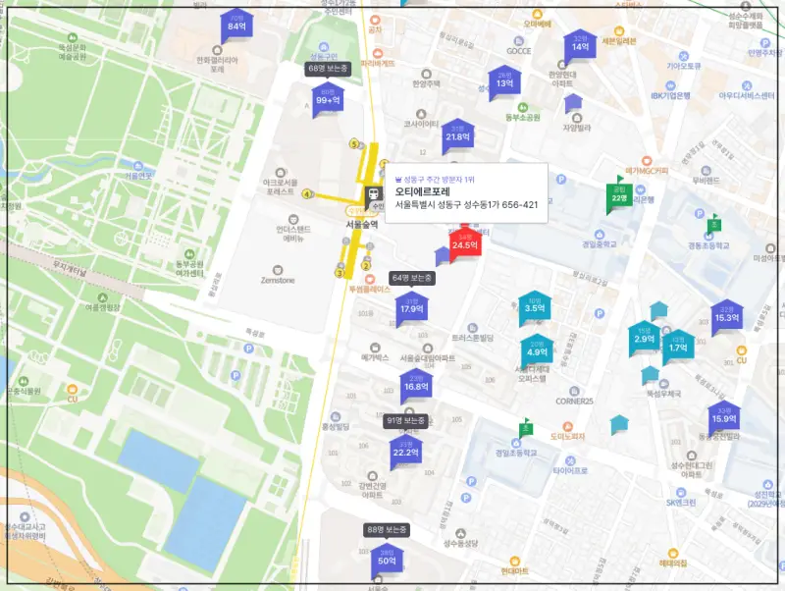Open the 오티에르포레 title in popup

point(423,191)
